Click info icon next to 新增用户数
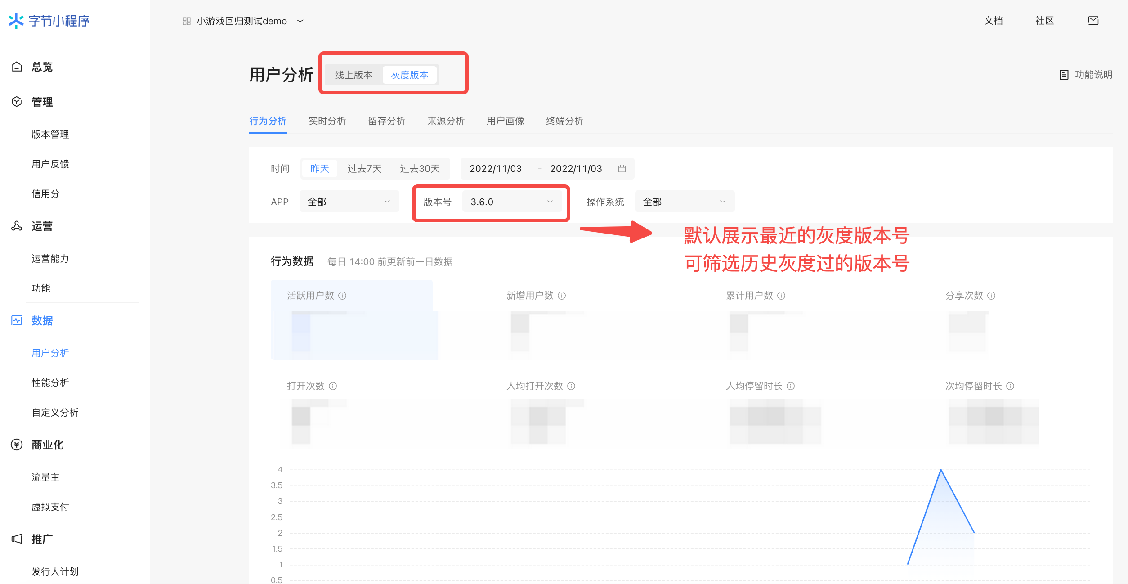 point(562,296)
